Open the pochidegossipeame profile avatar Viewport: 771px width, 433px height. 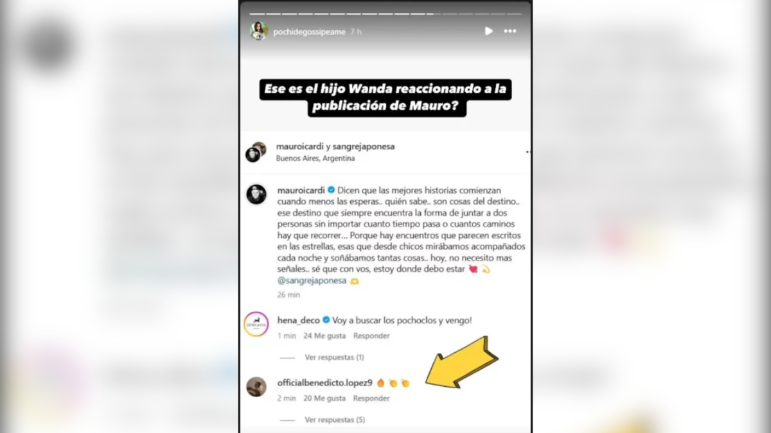(x=259, y=31)
